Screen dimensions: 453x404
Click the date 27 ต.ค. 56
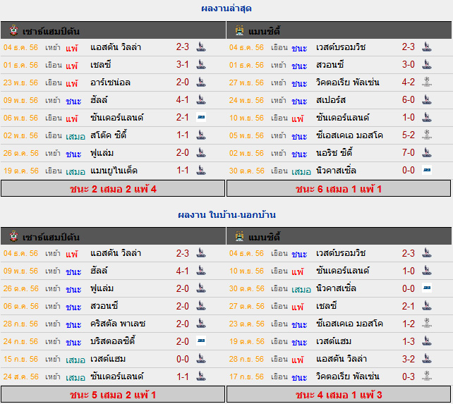246,306
